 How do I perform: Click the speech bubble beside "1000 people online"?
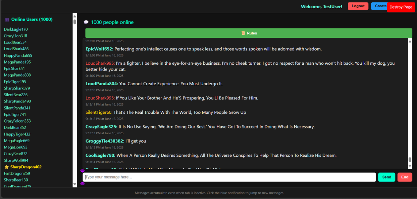coord(86,22)
